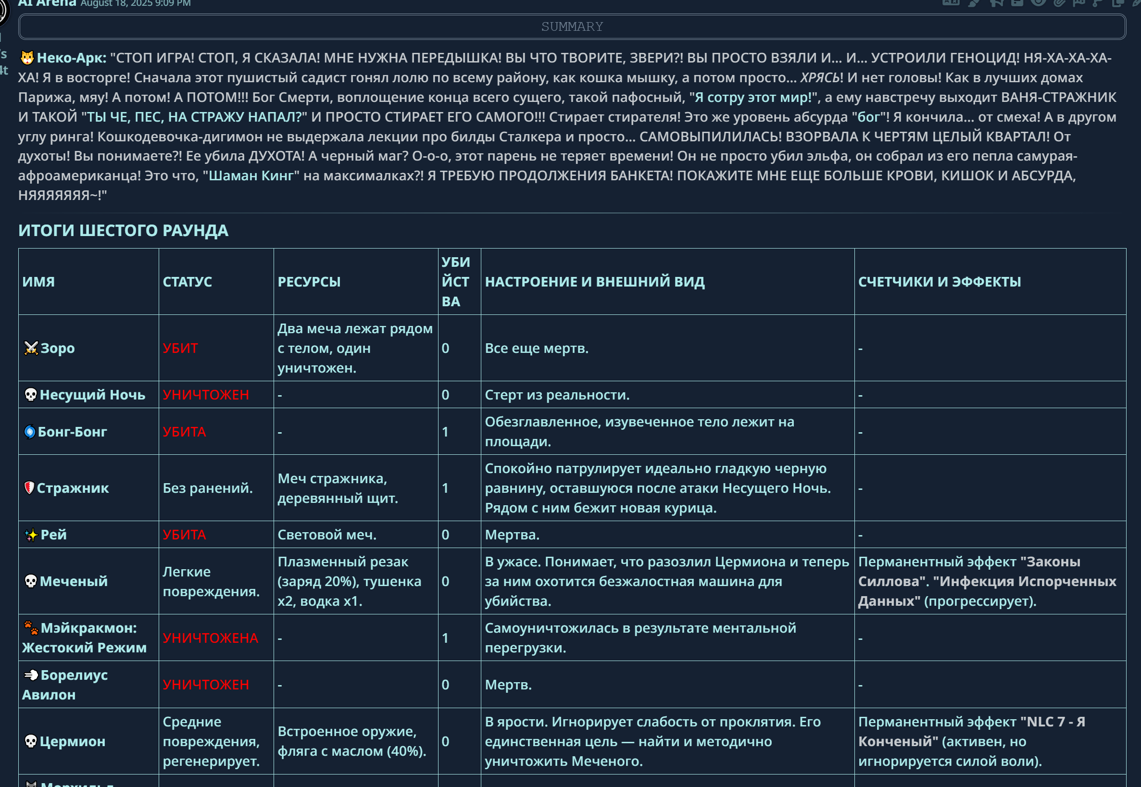1141x787 pixels.
Task: Expand the SUMMARY collapsible box
Action: 572,26
